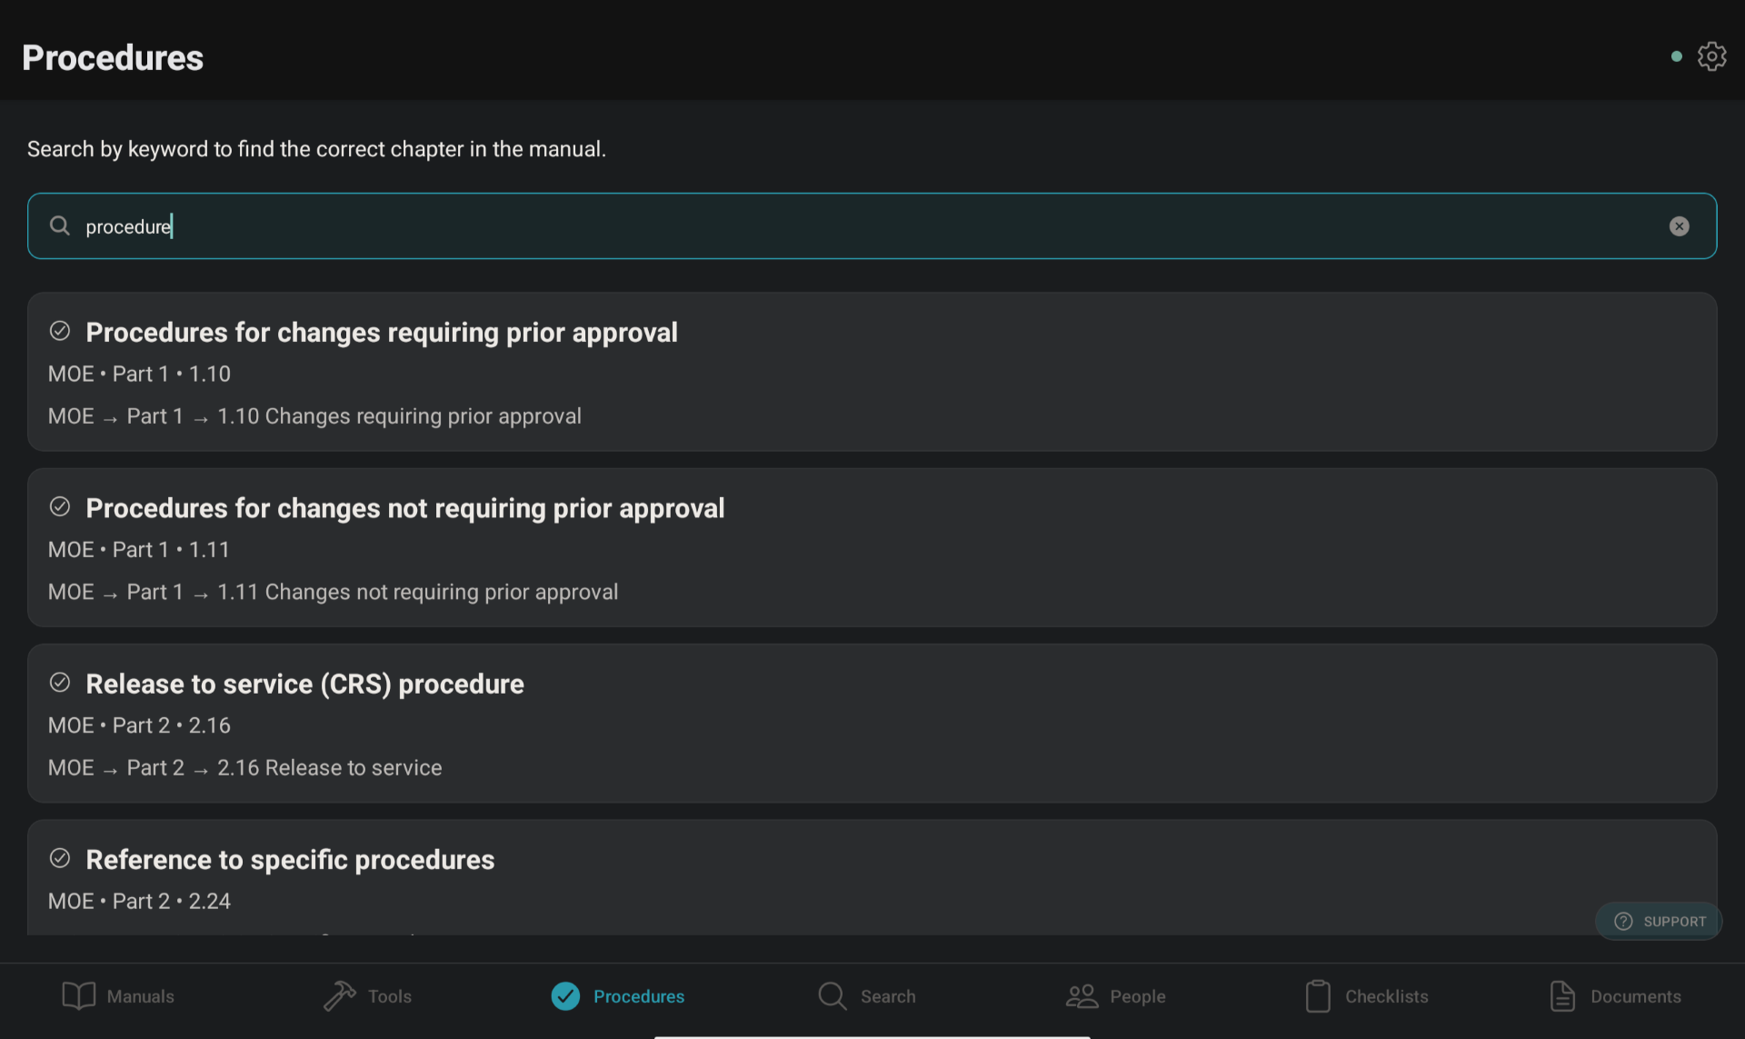This screenshot has height=1039, width=1745.
Task: Open the SUPPORT help button
Action: [x=1659, y=921]
